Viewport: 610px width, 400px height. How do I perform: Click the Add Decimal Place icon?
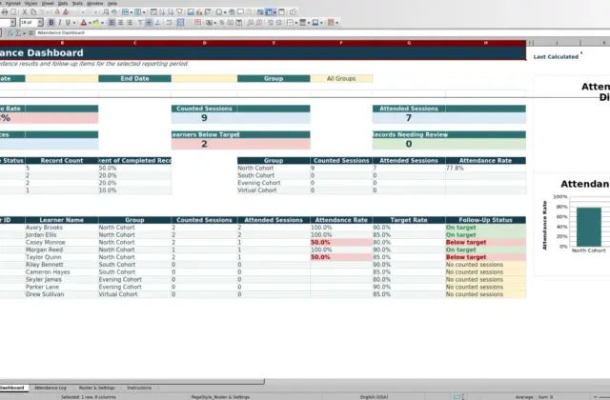(250, 23)
